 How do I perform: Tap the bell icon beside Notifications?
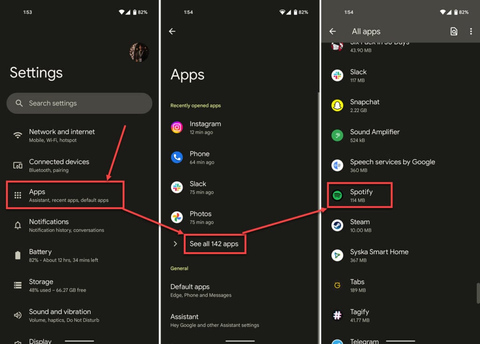coord(18,225)
